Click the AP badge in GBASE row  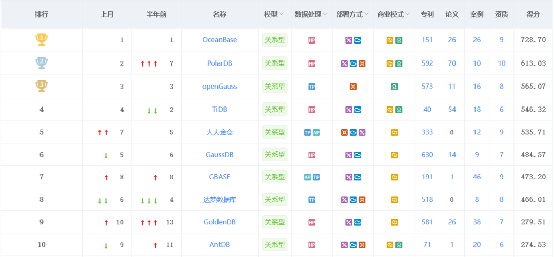coord(307,177)
